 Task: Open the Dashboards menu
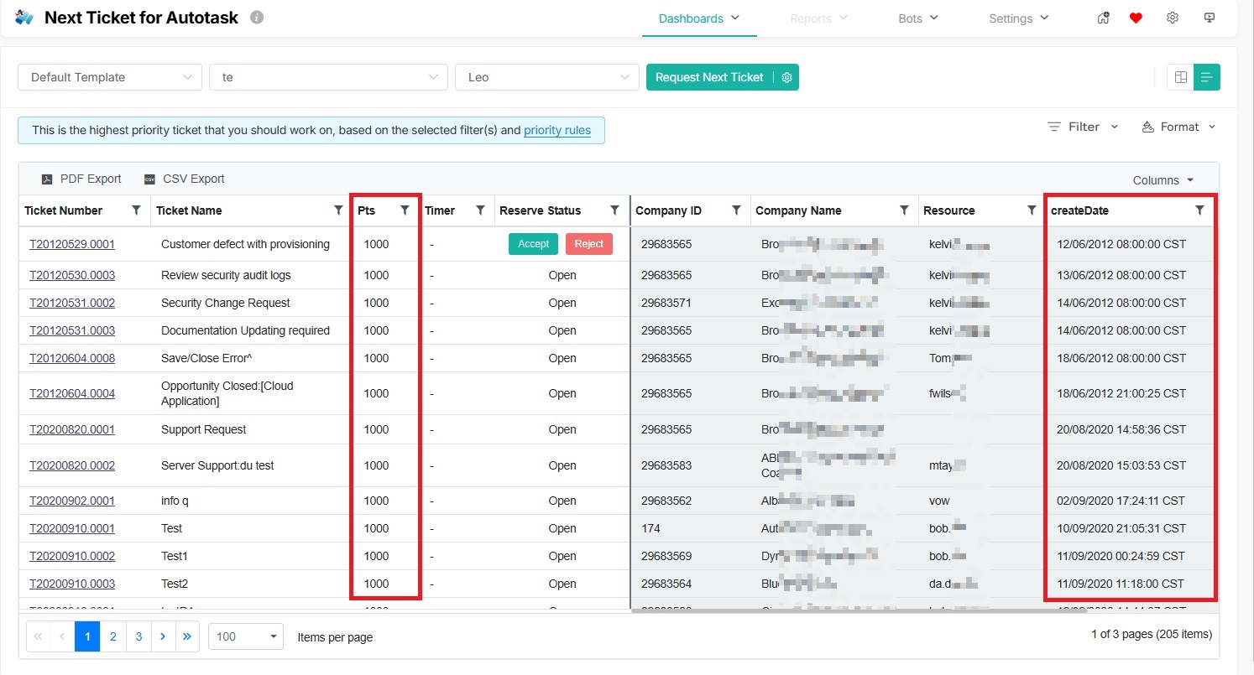[698, 18]
